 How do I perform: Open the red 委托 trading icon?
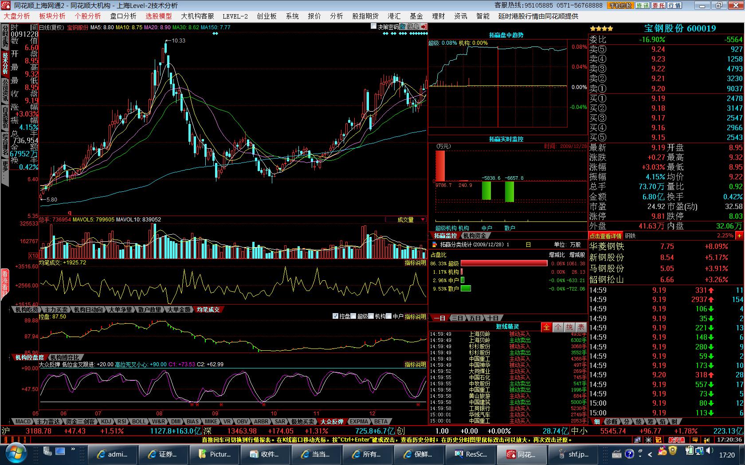click(x=659, y=5)
